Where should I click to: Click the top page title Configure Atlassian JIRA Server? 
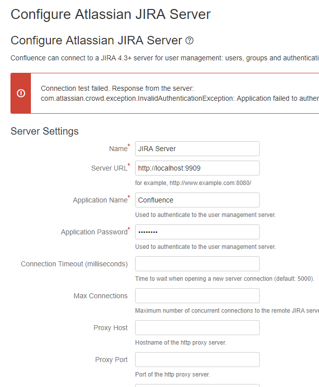pos(111,14)
